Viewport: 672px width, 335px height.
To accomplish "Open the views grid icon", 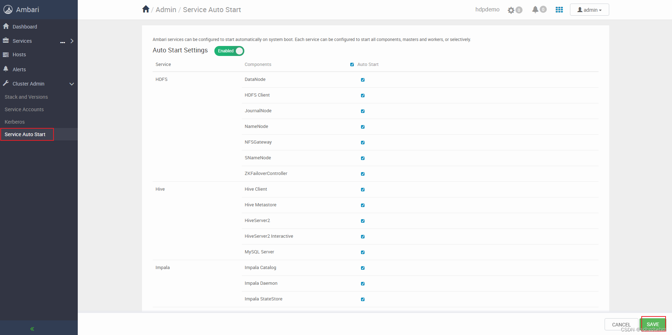I will click(559, 10).
